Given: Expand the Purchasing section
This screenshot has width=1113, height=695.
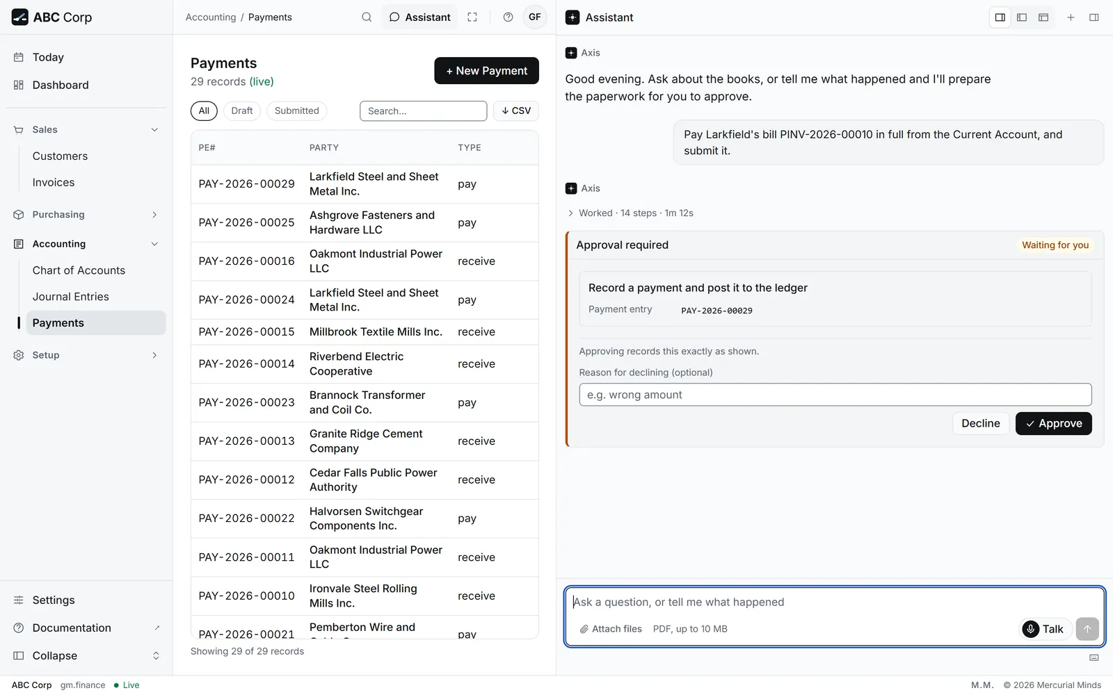Looking at the screenshot, I should coord(86,215).
